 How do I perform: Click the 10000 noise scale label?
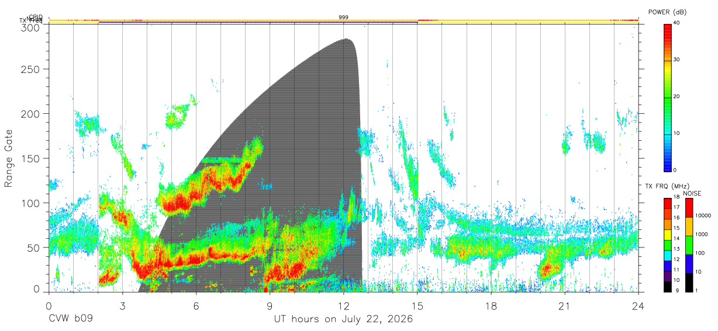click(705, 215)
